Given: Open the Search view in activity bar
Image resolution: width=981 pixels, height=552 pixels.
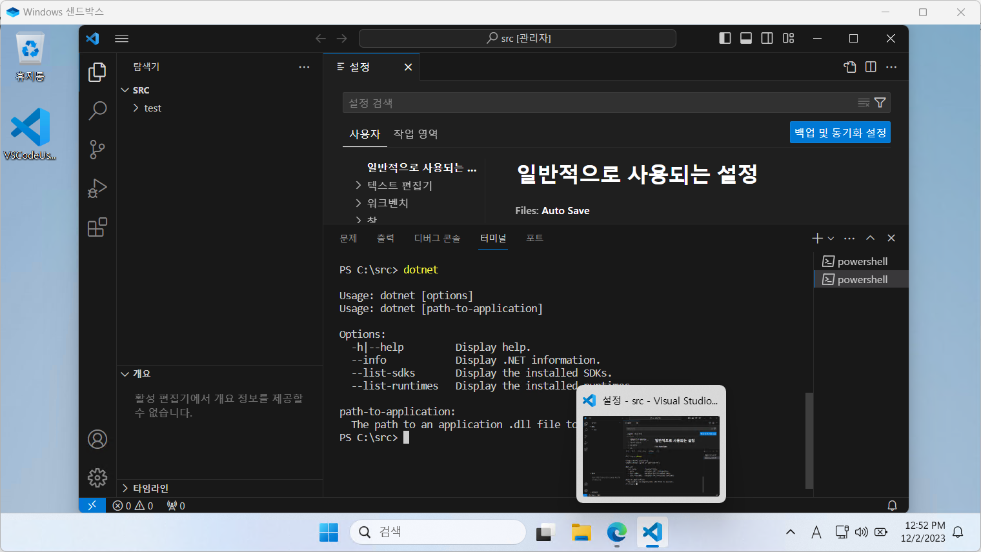Looking at the screenshot, I should 97,111.
